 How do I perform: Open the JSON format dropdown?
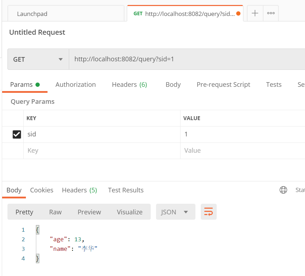pyautogui.click(x=175, y=212)
